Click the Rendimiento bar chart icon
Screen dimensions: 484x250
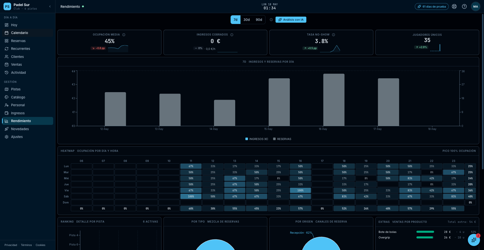[x=7, y=121]
